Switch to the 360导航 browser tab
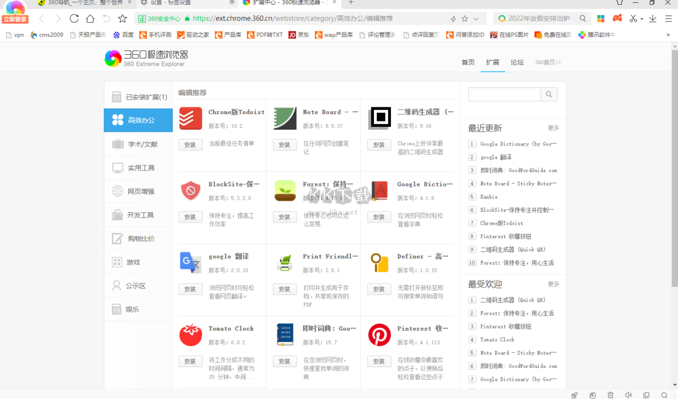This screenshot has height=399, width=678. pos(85,3)
